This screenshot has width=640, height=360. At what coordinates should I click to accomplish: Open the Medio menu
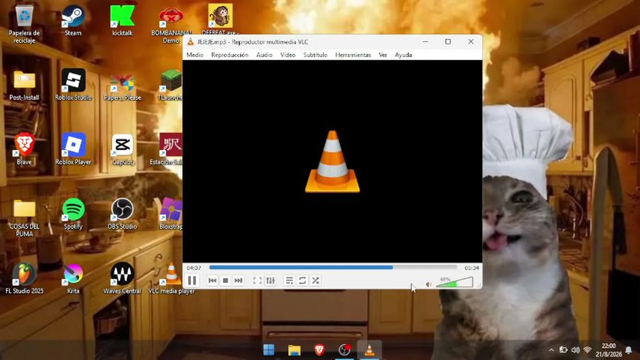195,55
